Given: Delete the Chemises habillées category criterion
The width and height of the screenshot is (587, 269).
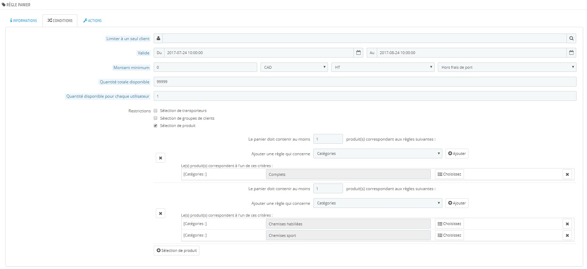Looking at the screenshot, I should click(x=567, y=224).
